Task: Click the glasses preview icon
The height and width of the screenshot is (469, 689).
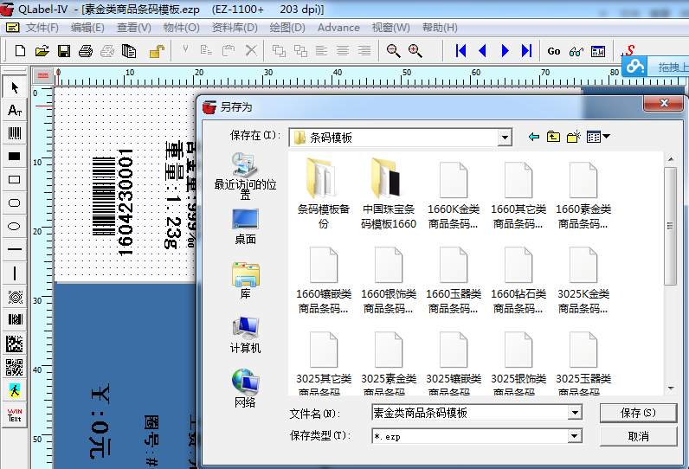Action: pyautogui.click(x=576, y=51)
